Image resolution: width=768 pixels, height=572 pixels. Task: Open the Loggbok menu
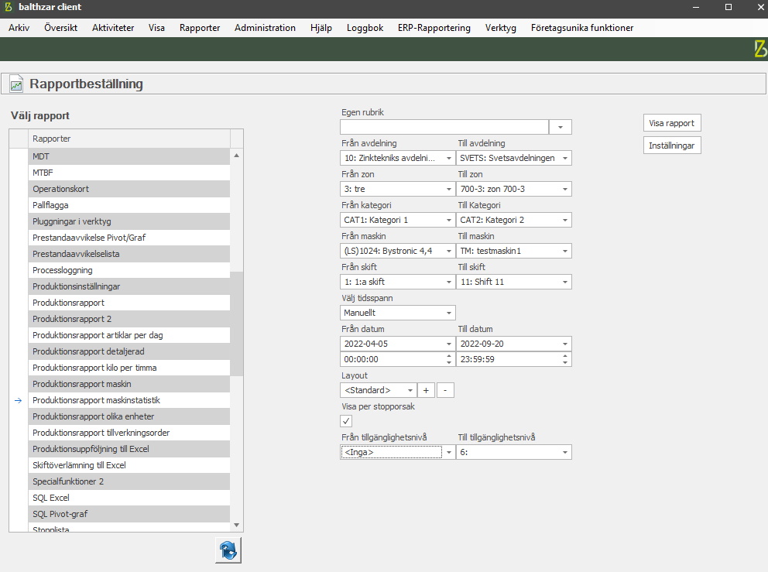(x=365, y=28)
